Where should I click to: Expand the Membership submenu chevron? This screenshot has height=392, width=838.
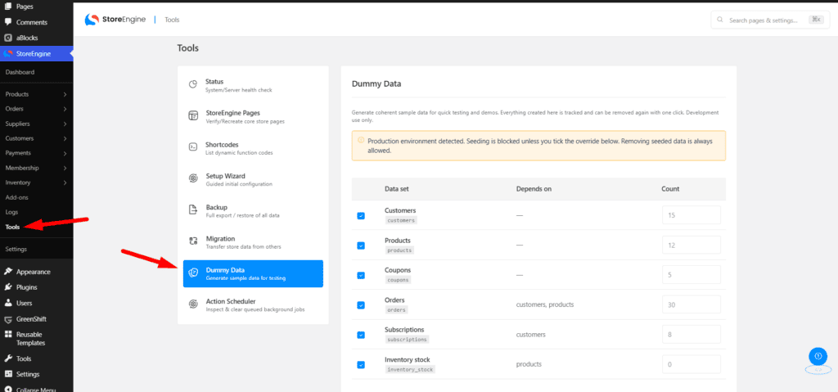65,168
